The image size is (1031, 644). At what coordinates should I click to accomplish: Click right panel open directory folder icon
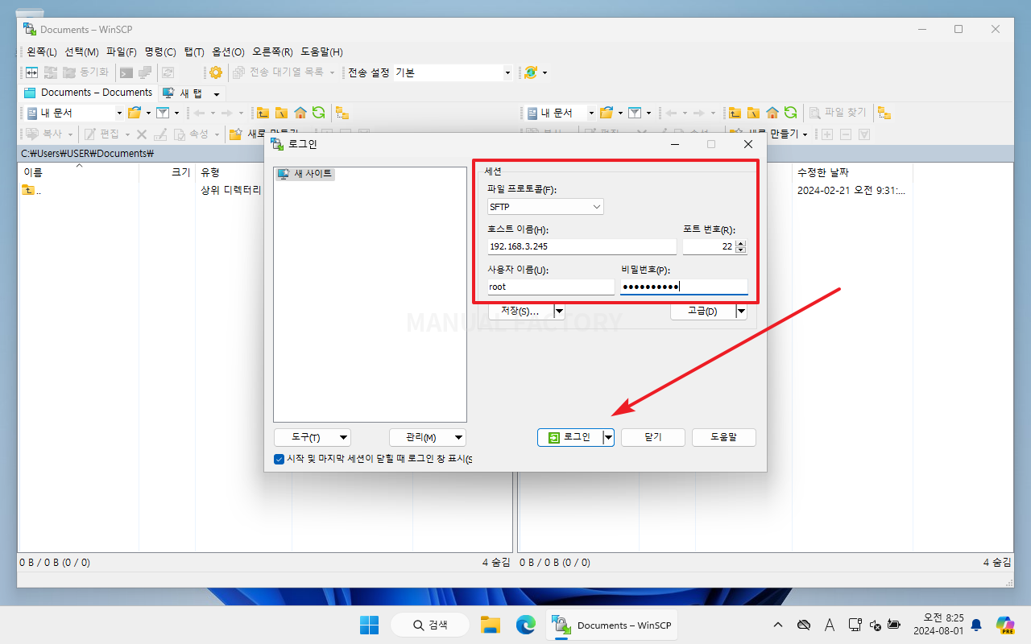tap(607, 113)
